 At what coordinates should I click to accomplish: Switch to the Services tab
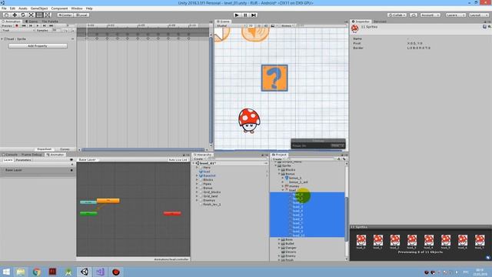coord(380,22)
